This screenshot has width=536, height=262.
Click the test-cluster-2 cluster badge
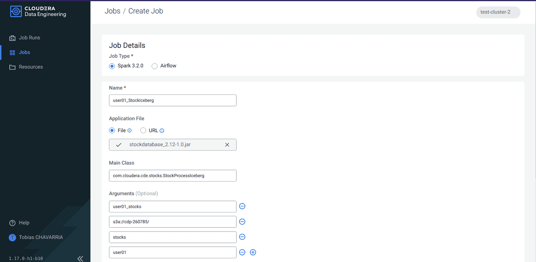[498, 12]
